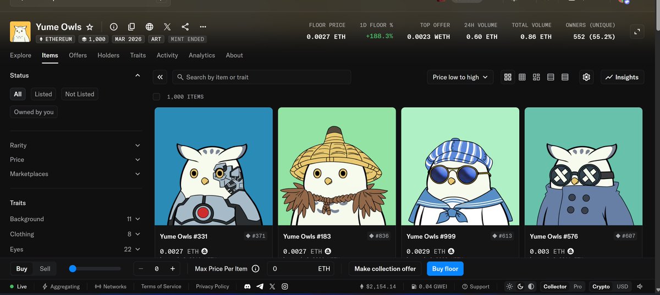Collapse the filter sidebar with double-arrow icon

[x=160, y=77]
